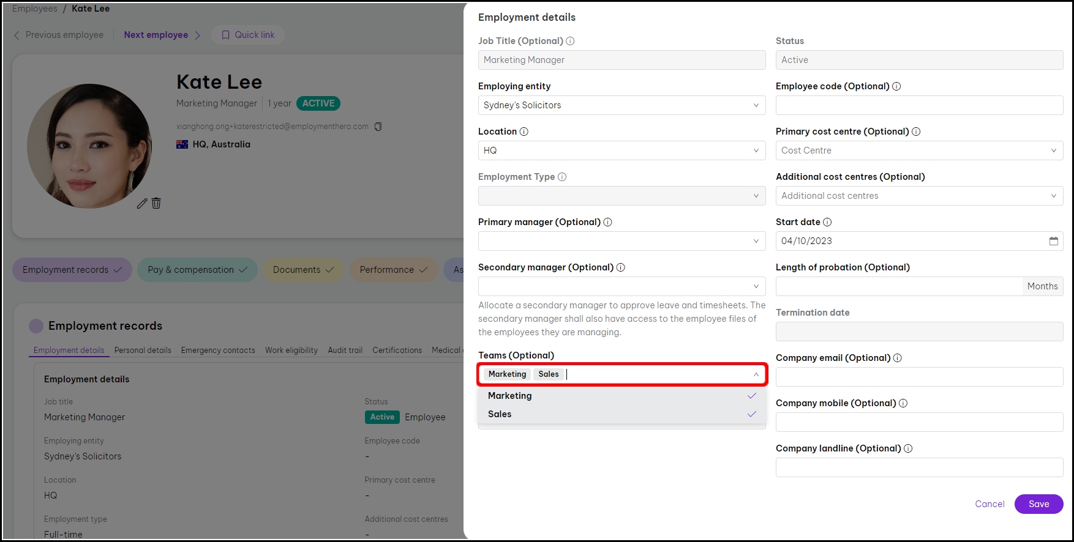Viewport: 1074px width, 542px height.
Task: Open the Secondary manager dropdown
Action: pos(621,286)
